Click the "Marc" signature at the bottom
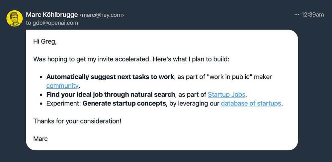 (x=41, y=138)
